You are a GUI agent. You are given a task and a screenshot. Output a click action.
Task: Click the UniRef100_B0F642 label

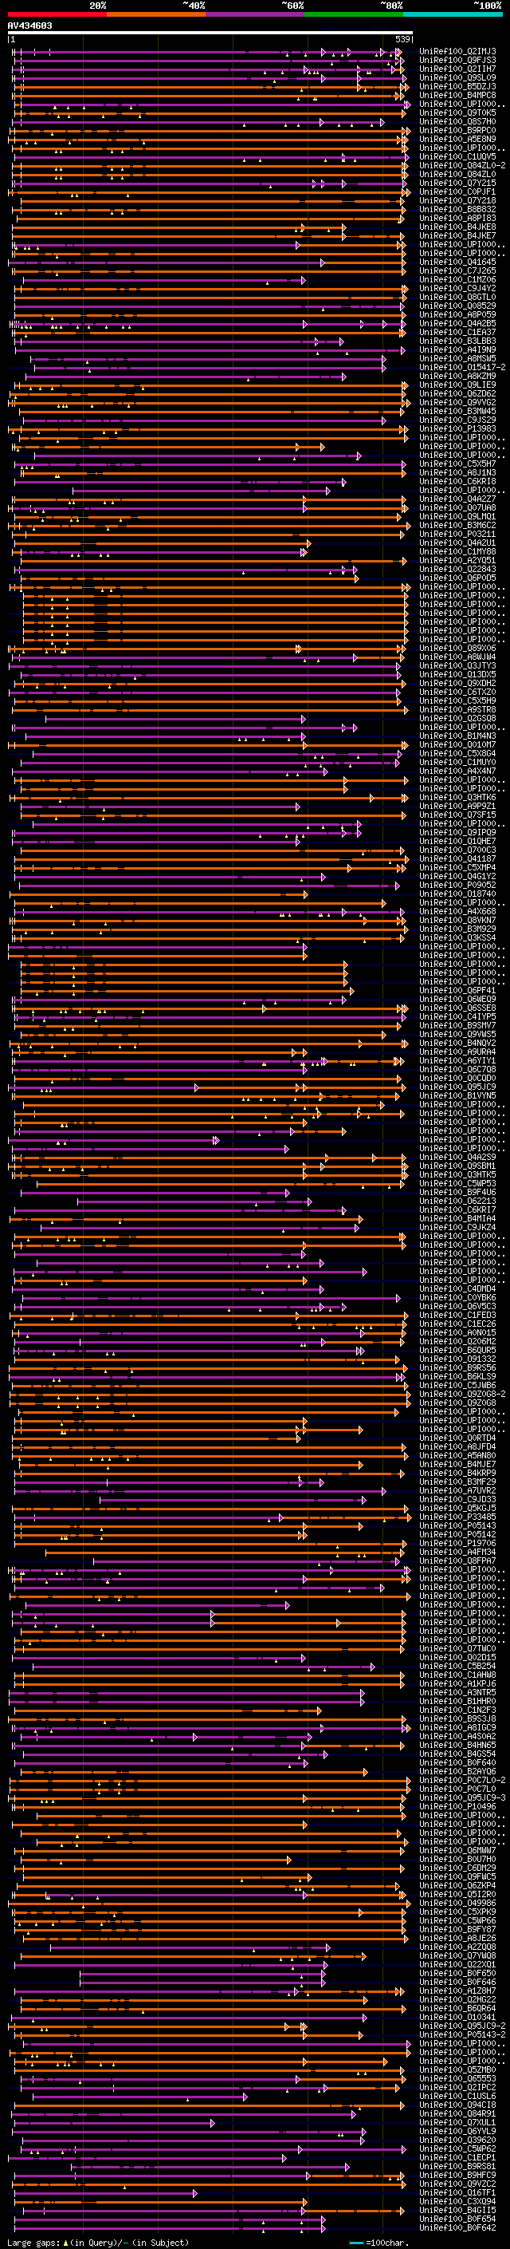pyautogui.click(x=457, y=2227)
